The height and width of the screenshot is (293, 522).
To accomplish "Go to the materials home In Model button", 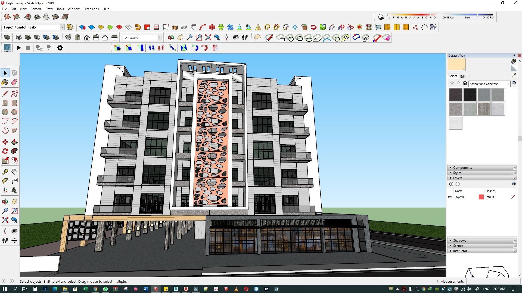I will click(465, 83).
